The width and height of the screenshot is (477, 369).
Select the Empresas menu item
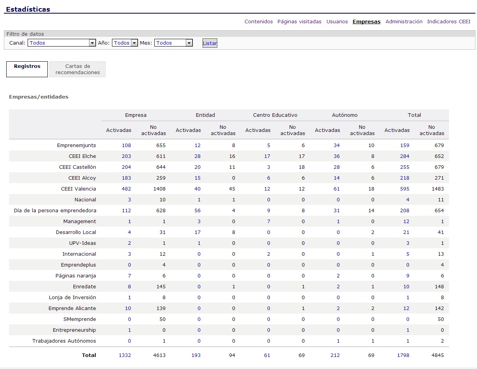[366, 22]
